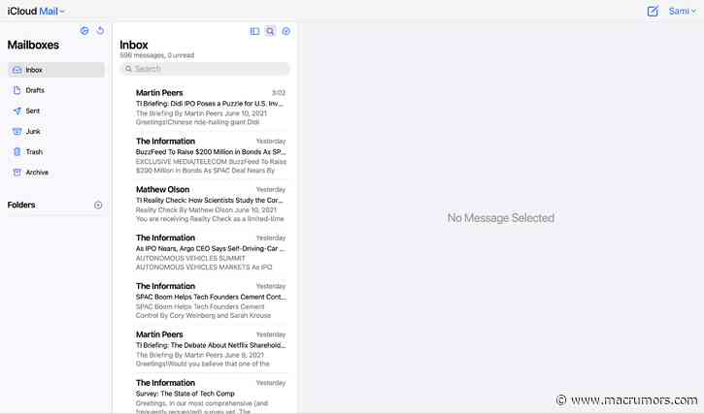Open Mathew Olson Reality Check email

click(x=211, y=204)
